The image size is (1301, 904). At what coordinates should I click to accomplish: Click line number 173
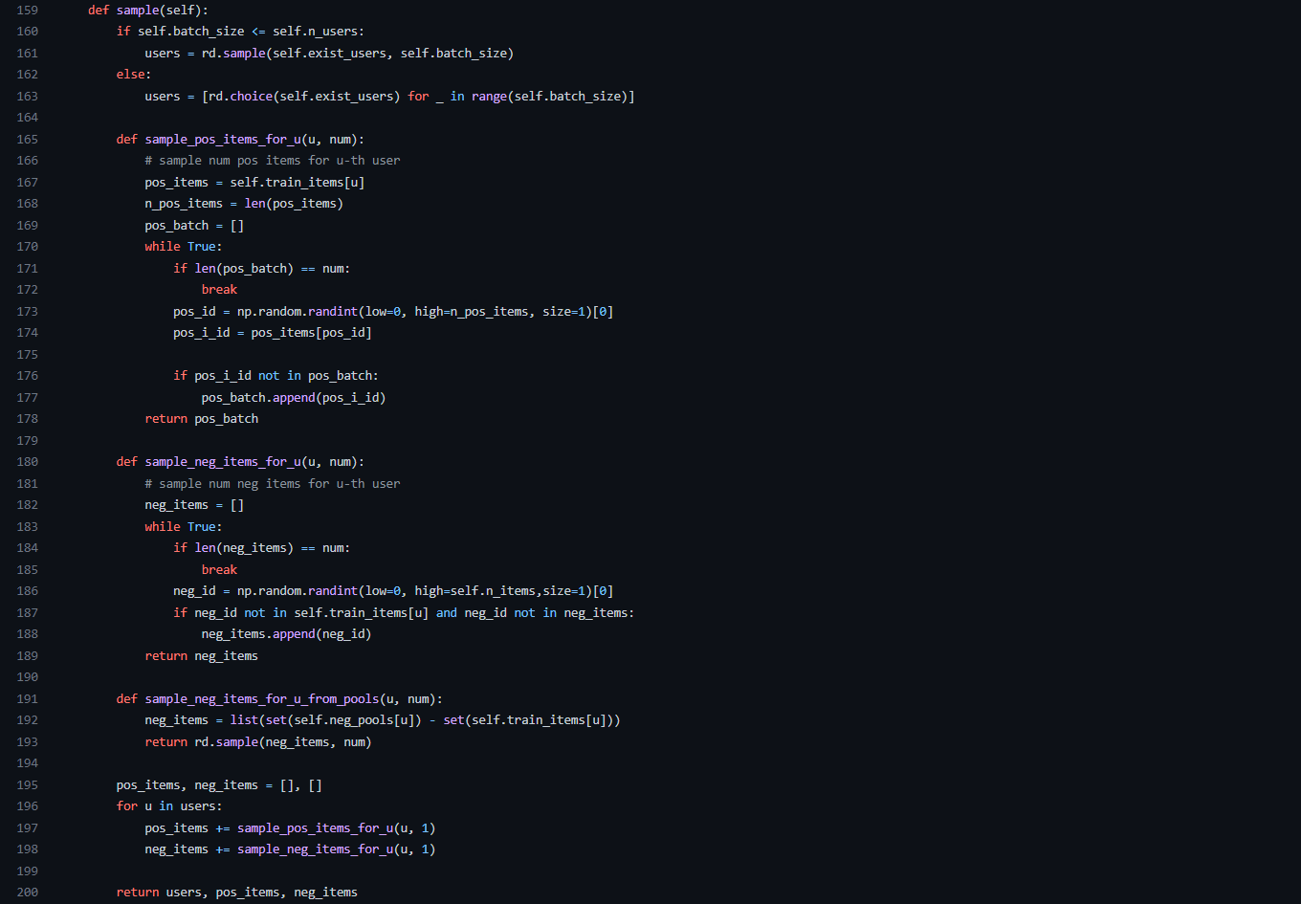(x=27, y=312)
